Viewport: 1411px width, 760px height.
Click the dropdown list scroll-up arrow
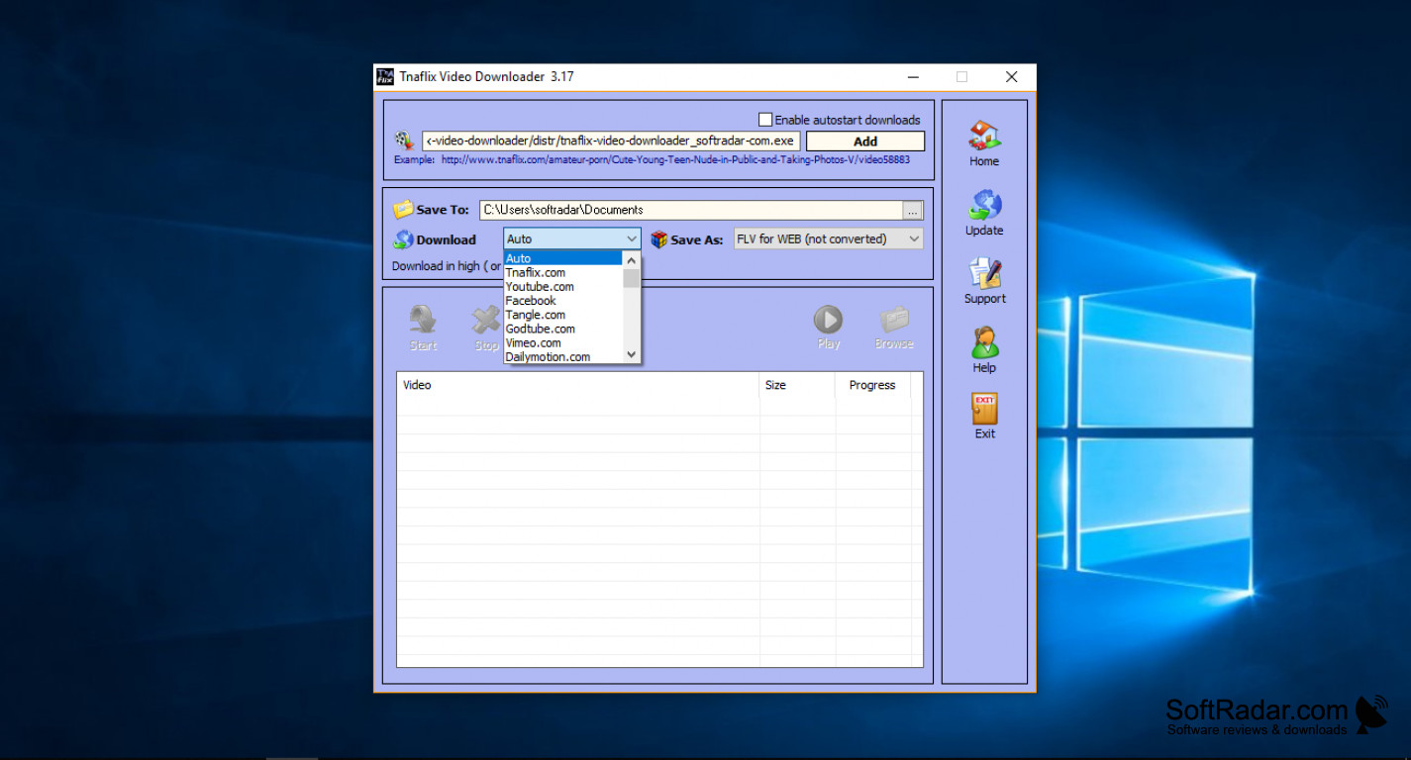coord(632,260)
